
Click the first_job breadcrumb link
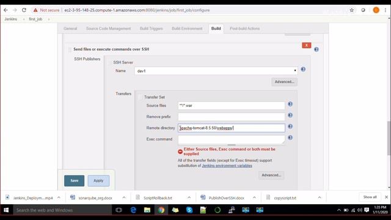click(35, 19)
